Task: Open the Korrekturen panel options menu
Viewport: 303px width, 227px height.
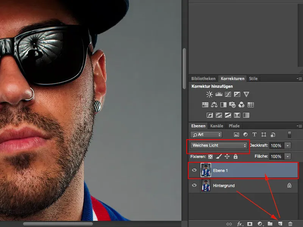Action: pos(299,79)
